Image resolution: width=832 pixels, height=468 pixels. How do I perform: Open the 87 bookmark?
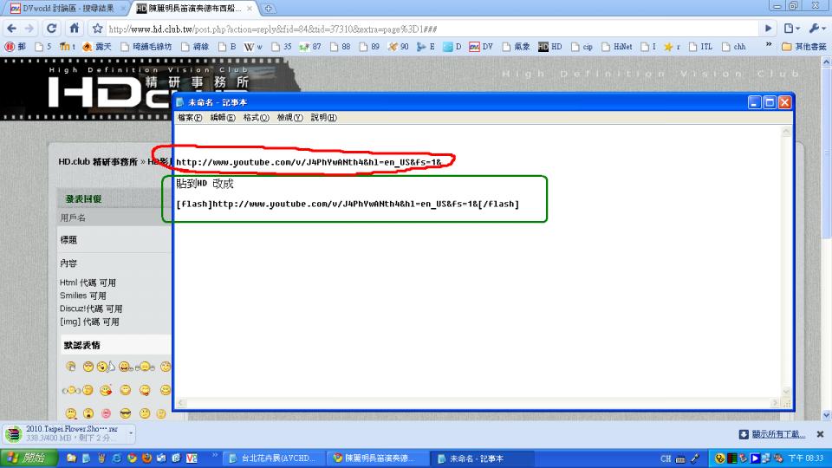(x=310, y=47)
